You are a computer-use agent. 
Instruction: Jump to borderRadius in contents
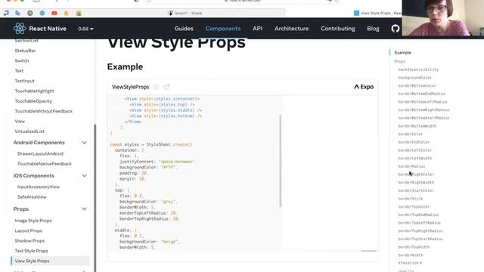[411, 166]
